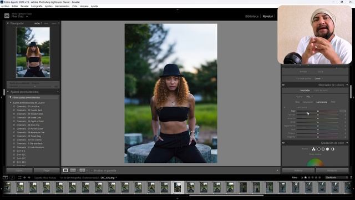Viewport: 355px width, 200px height.
Task: Click the main window display icon labeled 1
Action: 5,178
